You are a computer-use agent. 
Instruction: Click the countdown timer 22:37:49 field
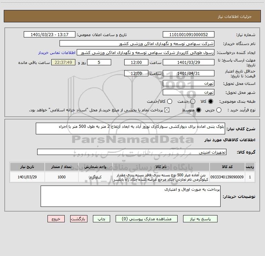pyautogui.click(x=63, y=63)
